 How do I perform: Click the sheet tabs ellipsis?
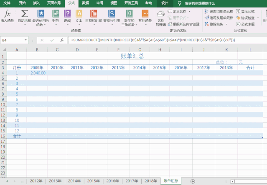[23, 182]
